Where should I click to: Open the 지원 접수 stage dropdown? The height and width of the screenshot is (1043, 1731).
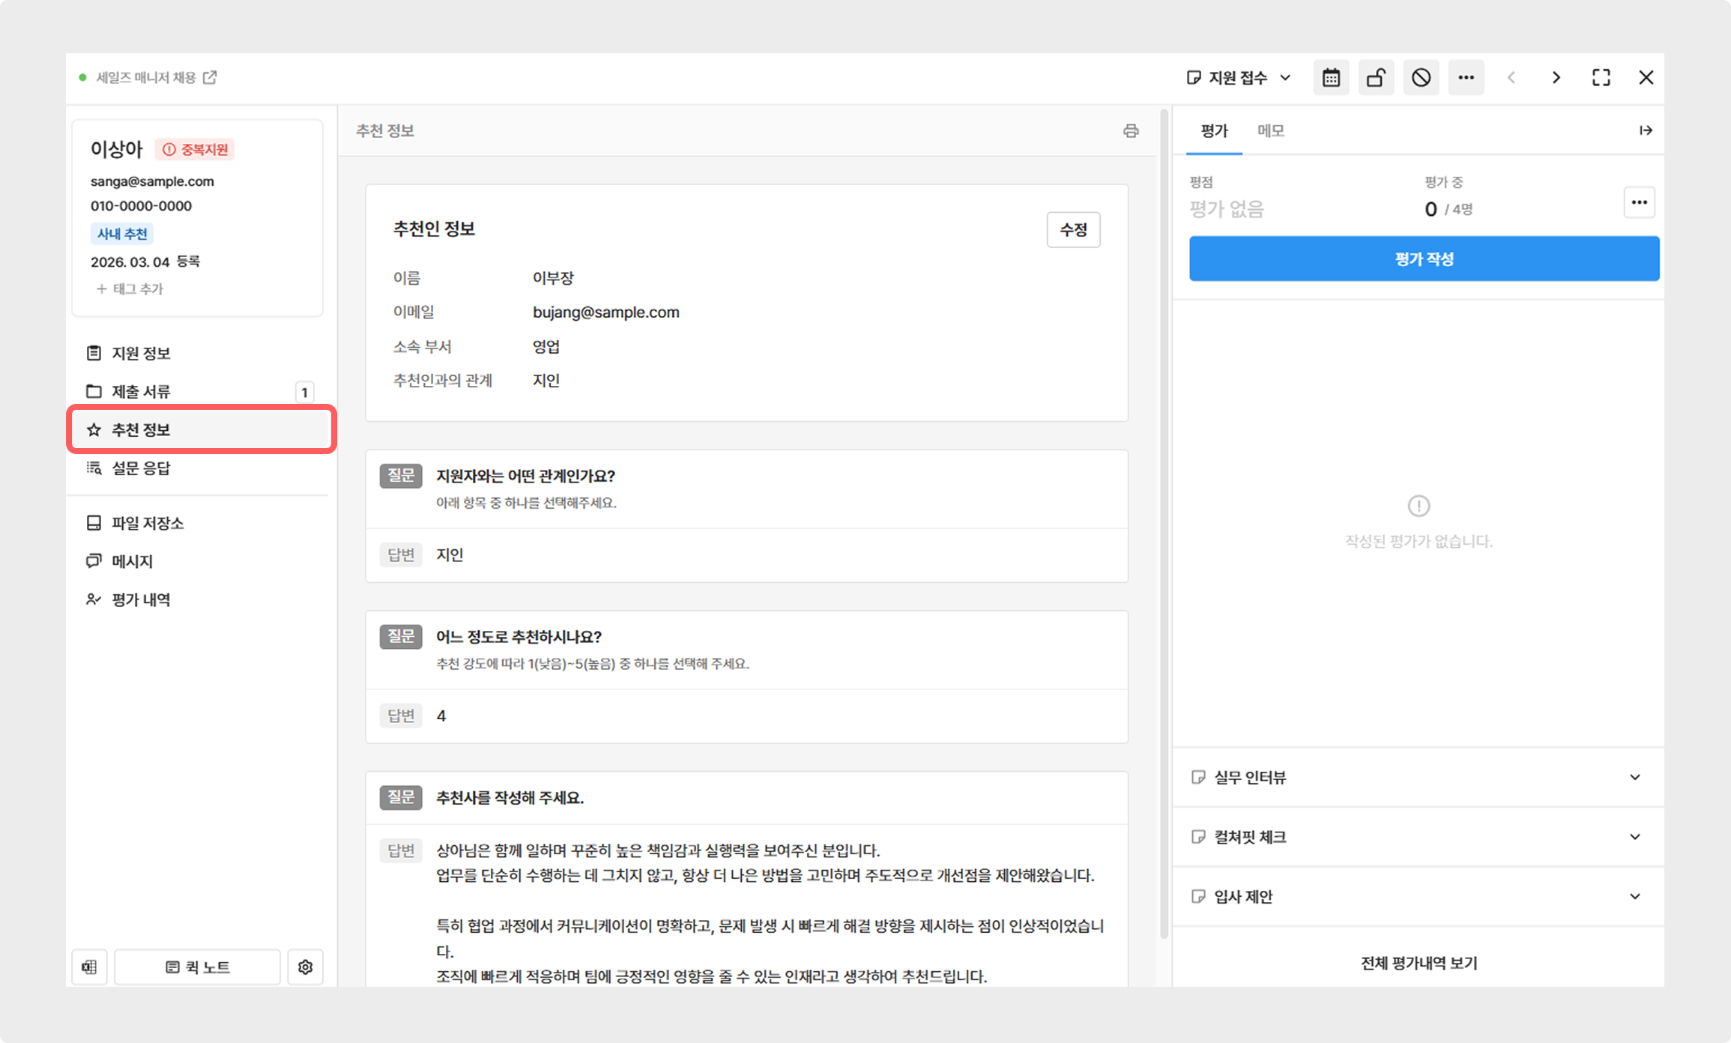coord(1239,78)
